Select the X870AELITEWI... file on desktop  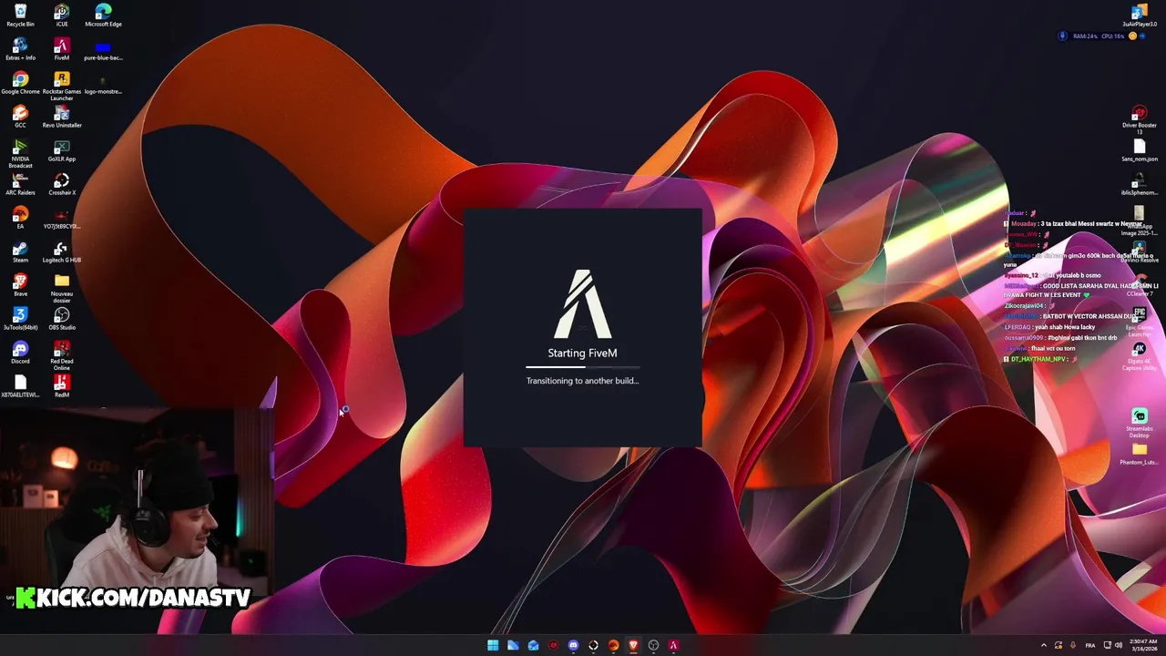tap(20, 385)
